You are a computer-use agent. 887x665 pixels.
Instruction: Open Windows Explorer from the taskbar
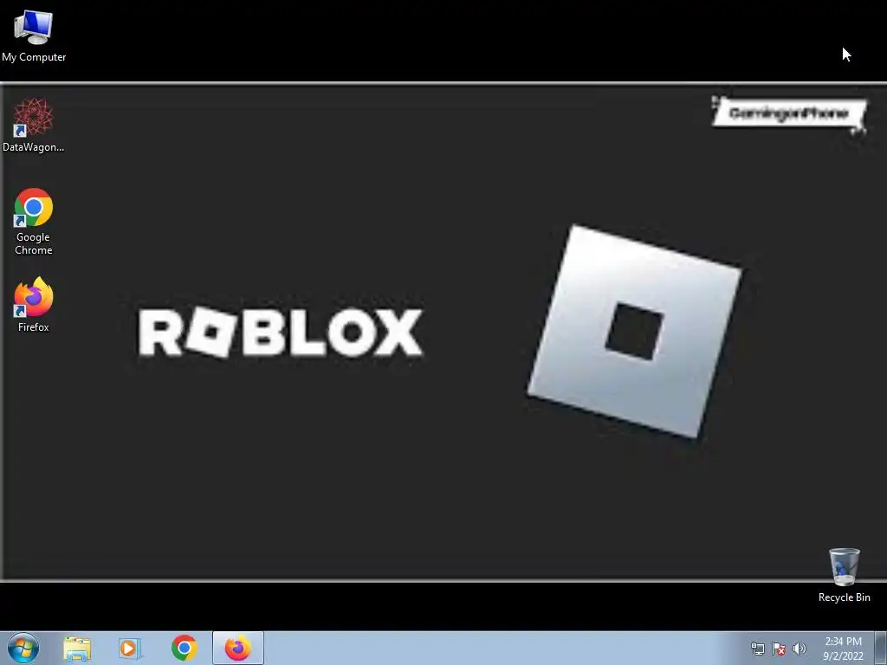click(x=77, y=649)
